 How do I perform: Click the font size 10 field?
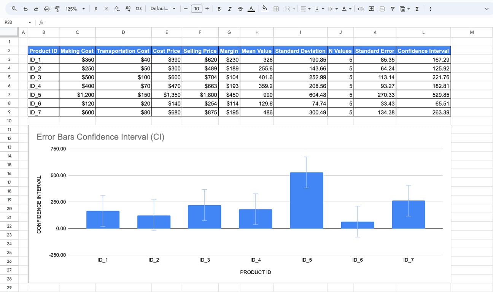196,9
